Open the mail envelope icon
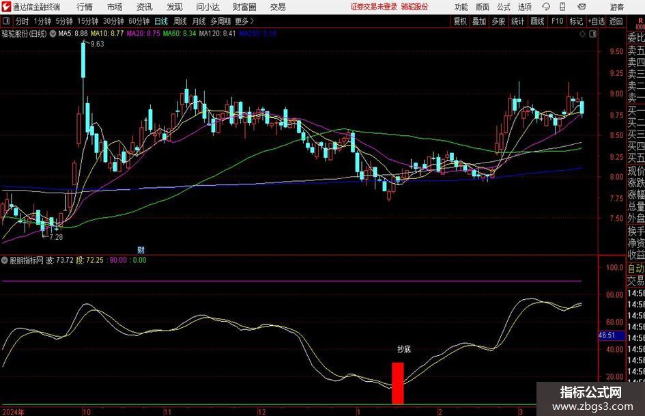This screenshot has width=645, height=416. (582, 7)
